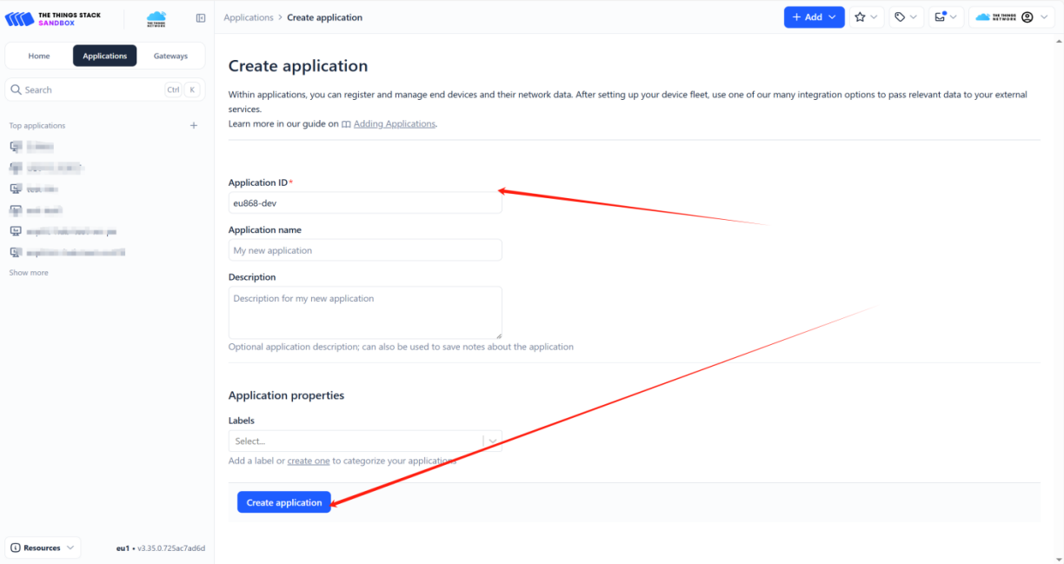Expand the blue Add dropdown button
1064x564 pixels.
[x=814, y=17]
